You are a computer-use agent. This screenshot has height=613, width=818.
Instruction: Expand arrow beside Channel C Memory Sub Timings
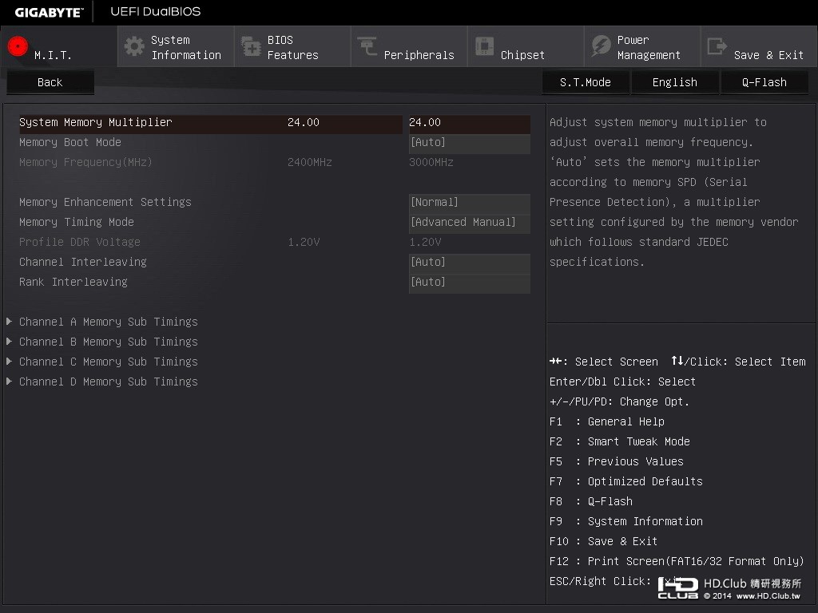(10, 362)
